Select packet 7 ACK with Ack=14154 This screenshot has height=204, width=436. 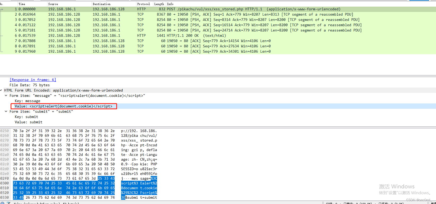click(x=218, y=41)
